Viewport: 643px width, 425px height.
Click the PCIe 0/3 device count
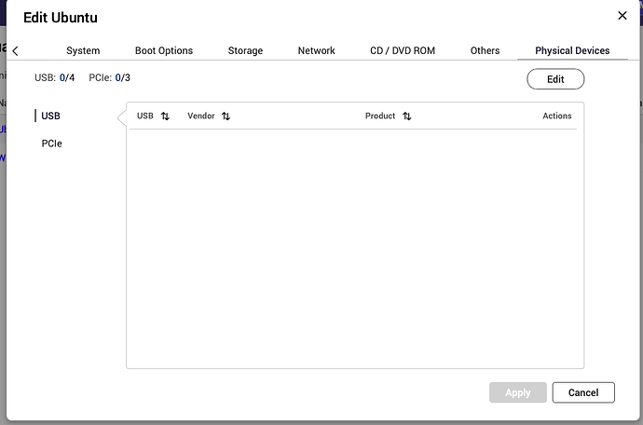[x=110, y=77]
